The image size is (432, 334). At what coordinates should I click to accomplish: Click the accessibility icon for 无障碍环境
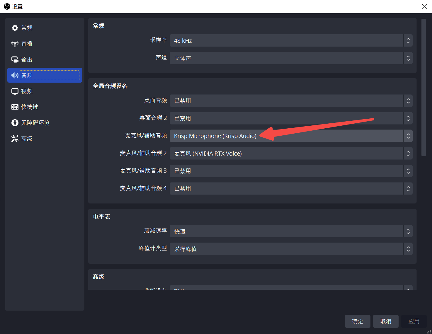tap(15, 123)
